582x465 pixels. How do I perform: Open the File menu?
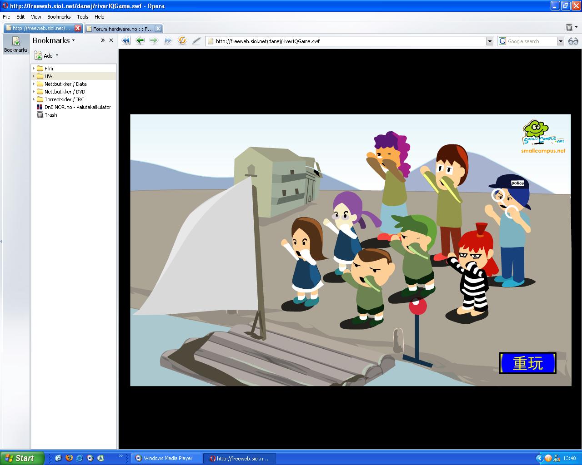[6, 17]
